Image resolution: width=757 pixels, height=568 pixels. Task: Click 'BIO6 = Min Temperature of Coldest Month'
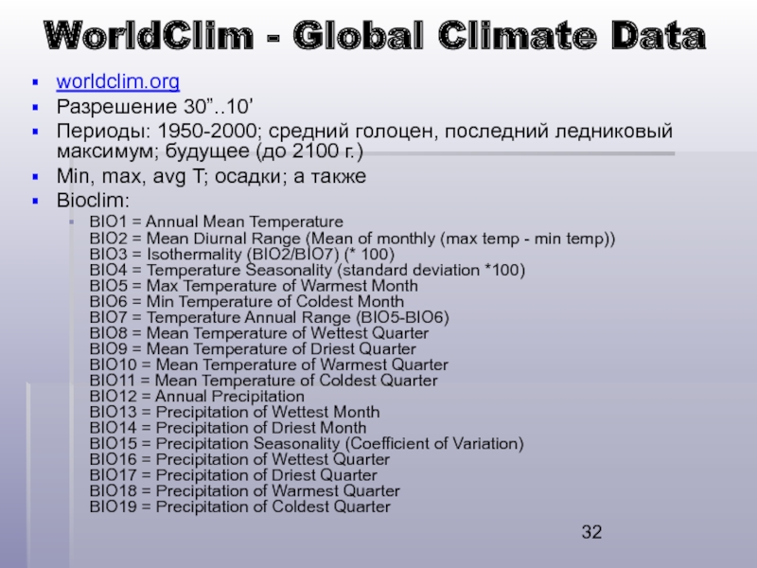click(x=247, y=302)
